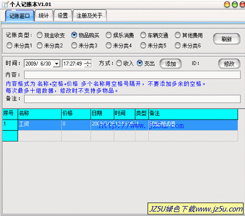Focus the 内容 input field
245x216 pixels.
pyautogui.click(x=132, y=74)
